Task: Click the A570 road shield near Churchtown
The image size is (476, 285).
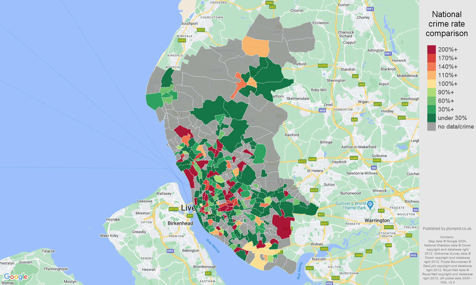Action: (201, 30)
